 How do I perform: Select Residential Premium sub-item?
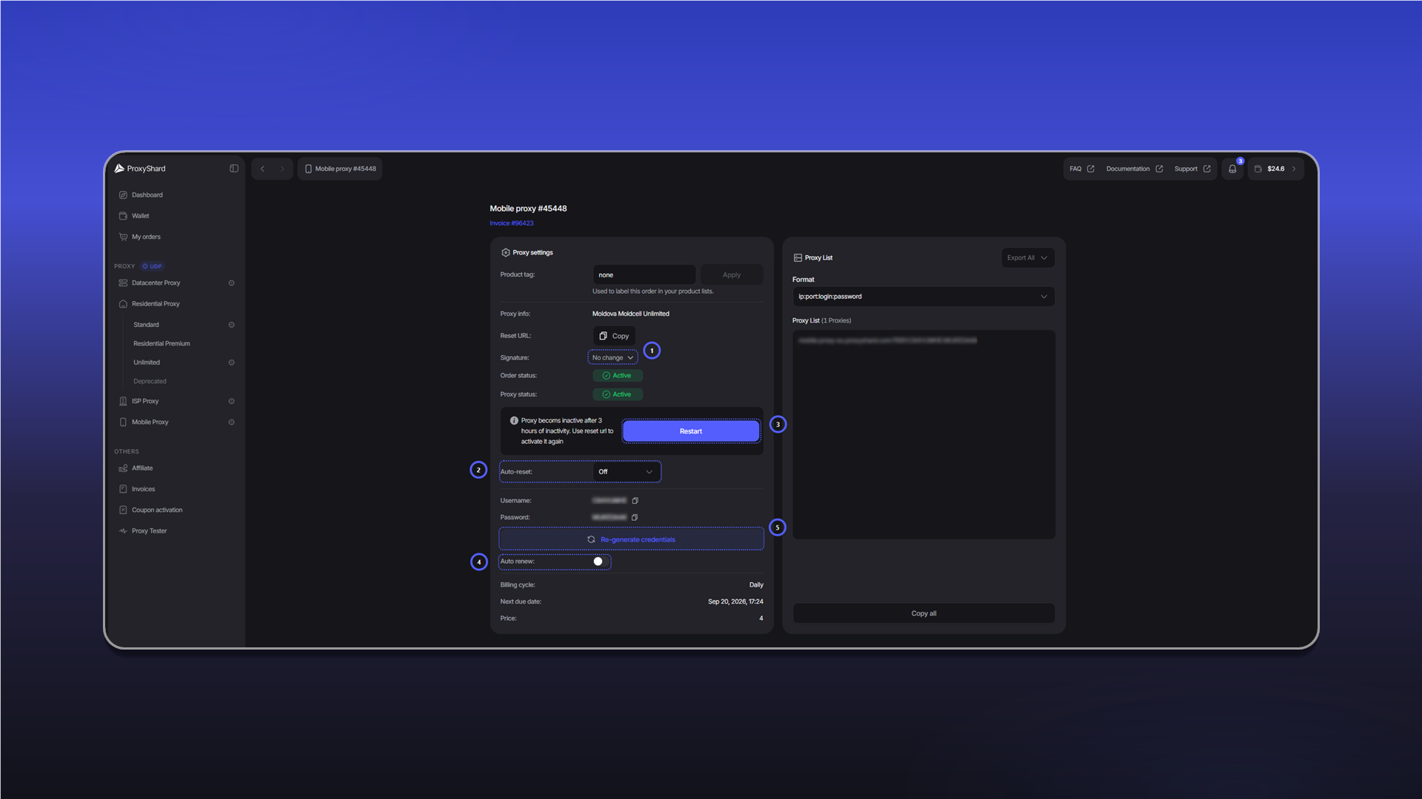coord(161,344)
